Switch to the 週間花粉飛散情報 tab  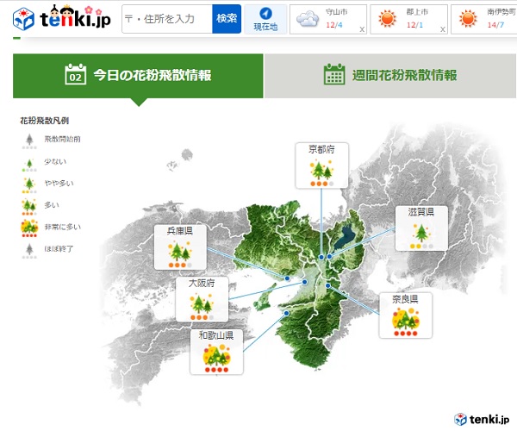click(390, 75)
